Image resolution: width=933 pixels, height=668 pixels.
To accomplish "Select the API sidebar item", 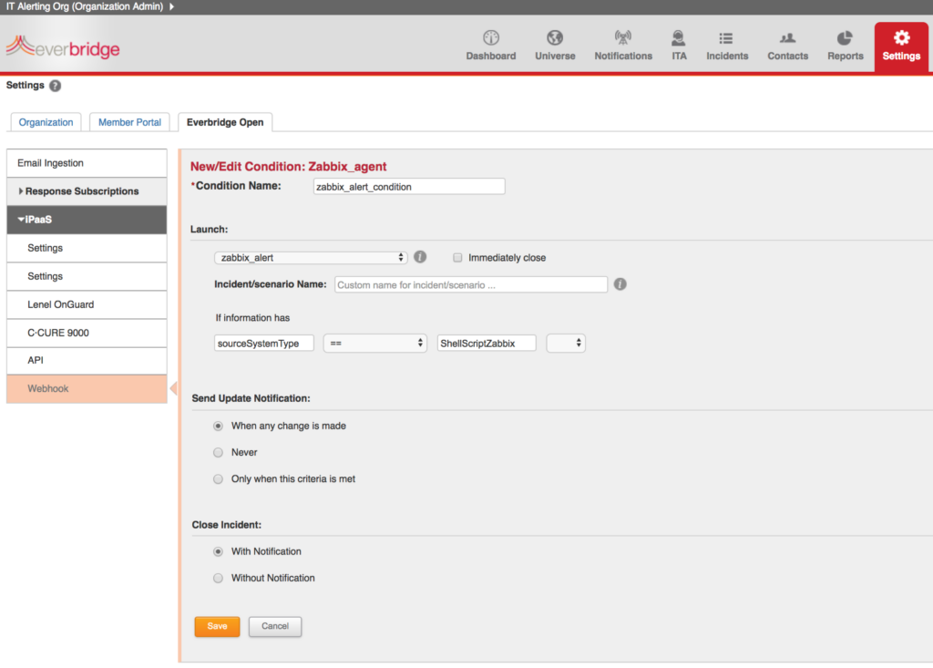I will point(87,360).
